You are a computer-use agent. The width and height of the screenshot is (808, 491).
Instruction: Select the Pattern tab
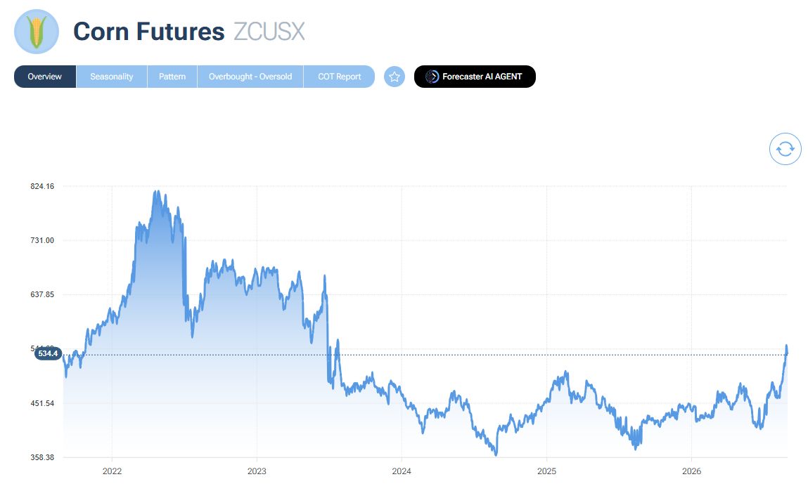pyautogui.click(x=172, y=77)
